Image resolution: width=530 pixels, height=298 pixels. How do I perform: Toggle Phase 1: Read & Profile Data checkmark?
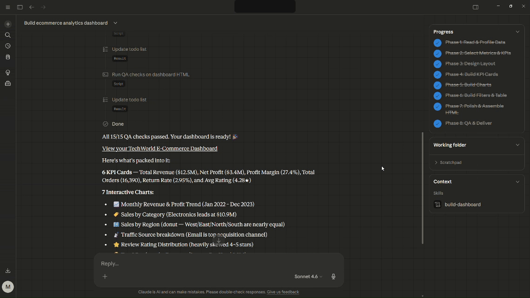tap(437, 43)
